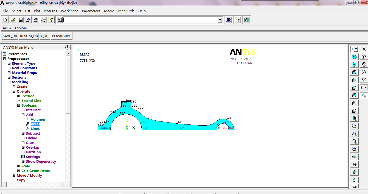Select Add Areas in the tree

tap(35, 124)
